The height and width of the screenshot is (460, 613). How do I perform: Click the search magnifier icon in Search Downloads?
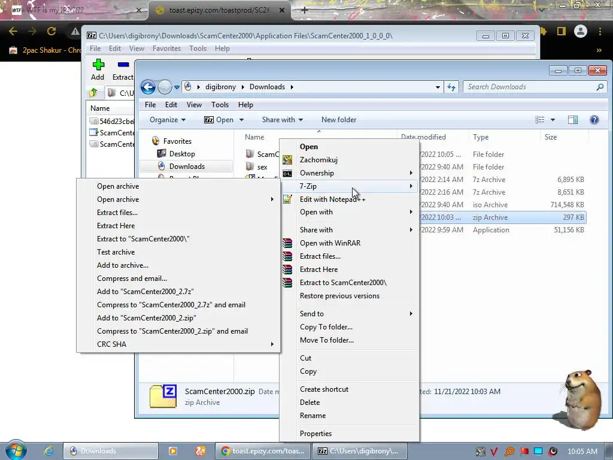click(x=600, y=87)
